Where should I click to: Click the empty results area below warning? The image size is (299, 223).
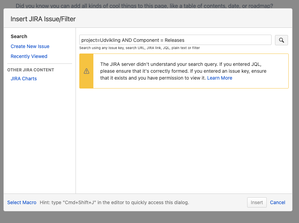pyautogui.click(x=184, y=141)
